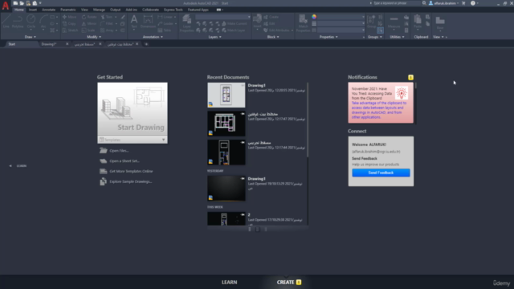Open the مخطط بيت غرفتين drawing thumbnail

pyautogui.click(x=226, y=124)
